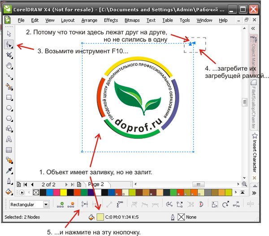Screen dimensions: 269x236
Task: Open the Outline pen tool
Action: point(9,181)
